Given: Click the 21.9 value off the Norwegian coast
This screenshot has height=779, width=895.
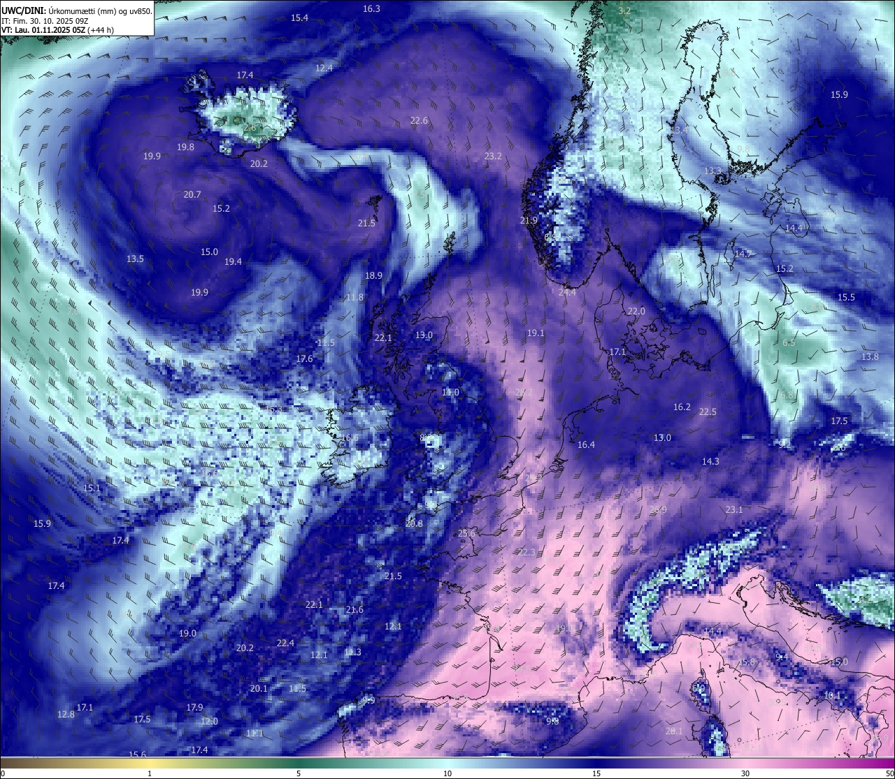Looking at the screenshot, I should [x=529, y=221].
